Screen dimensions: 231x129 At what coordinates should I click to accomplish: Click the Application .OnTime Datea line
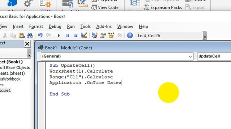click(x=86, y=83)
